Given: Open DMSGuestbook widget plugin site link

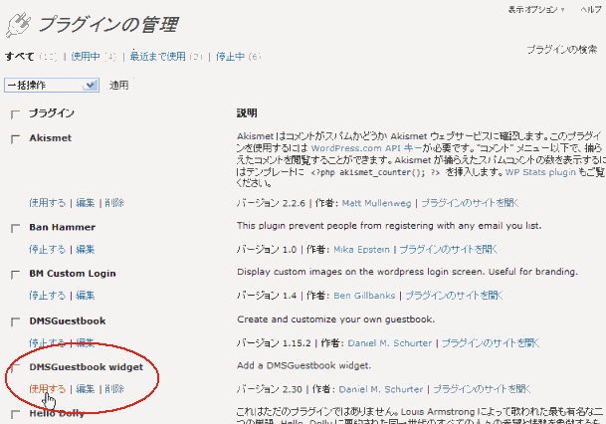Looking at the screenshot, I should (482, 389).
